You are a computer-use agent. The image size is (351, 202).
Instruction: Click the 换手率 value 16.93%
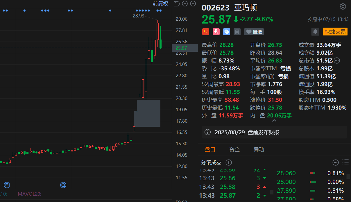pyautogui.click(x=326, y=92)
